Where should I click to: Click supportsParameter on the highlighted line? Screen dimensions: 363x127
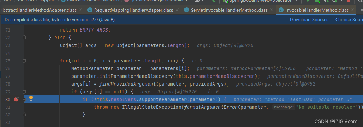point(163,99)
